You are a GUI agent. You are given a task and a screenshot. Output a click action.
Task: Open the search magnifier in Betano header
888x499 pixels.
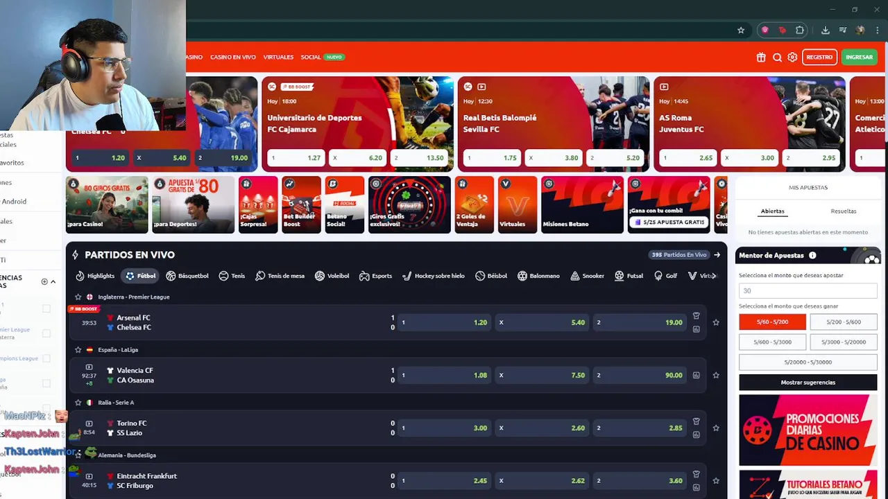(x=777, y=58)
